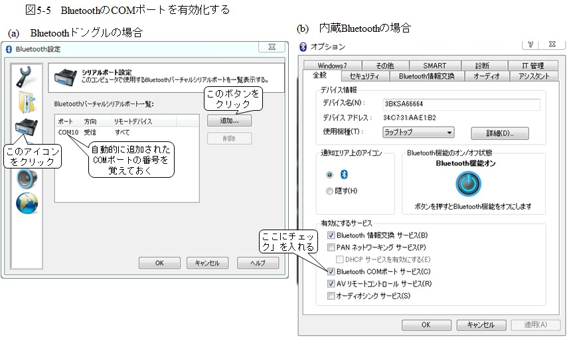
Task: Open the speaker audio settings icon
Action: coord(27,178)
